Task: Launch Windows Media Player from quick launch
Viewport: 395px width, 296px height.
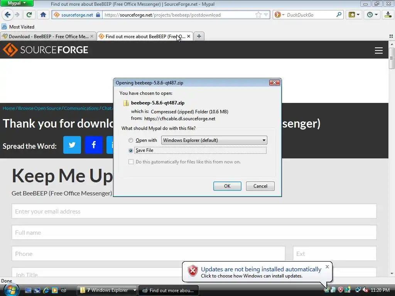Action: (55, 290)
